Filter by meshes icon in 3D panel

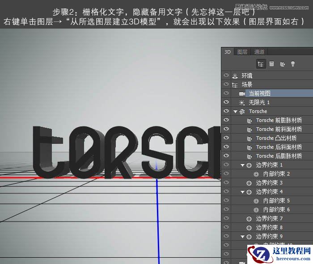coord(272,64)
